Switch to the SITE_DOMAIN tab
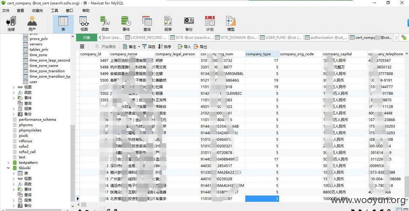This screenshot has width=409, height=211. pos(236,38)
